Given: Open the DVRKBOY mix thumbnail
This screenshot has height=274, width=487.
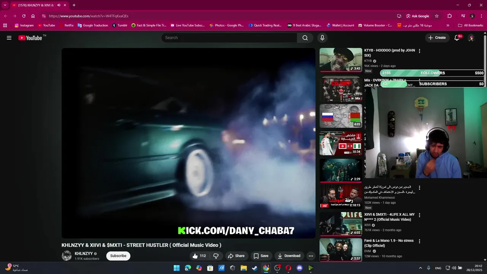Looking at the screenshot, I should pos(341,89).
